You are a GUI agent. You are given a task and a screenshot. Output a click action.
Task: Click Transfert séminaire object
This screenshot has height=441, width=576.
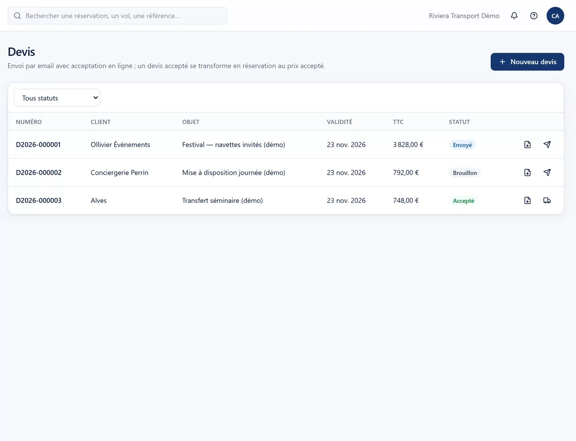222,200
